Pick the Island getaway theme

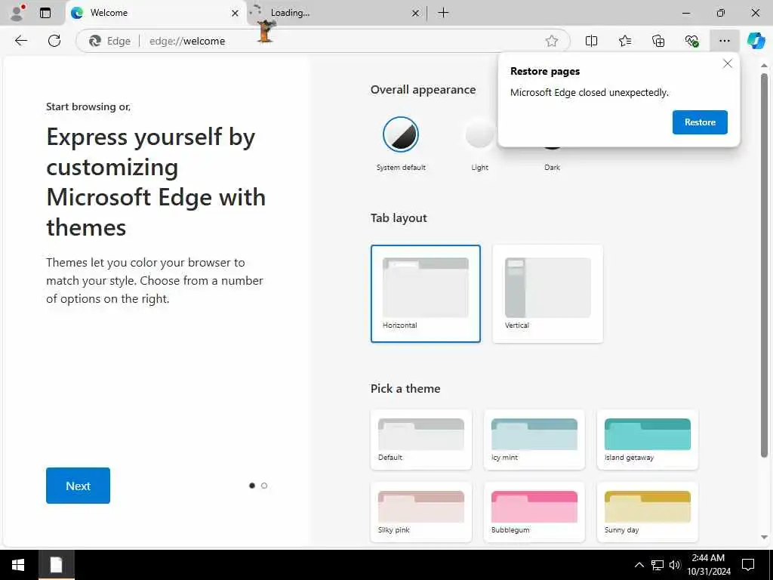647,440
